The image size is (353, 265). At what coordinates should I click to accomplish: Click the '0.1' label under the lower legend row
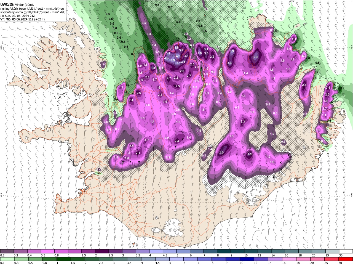[2, 263]
